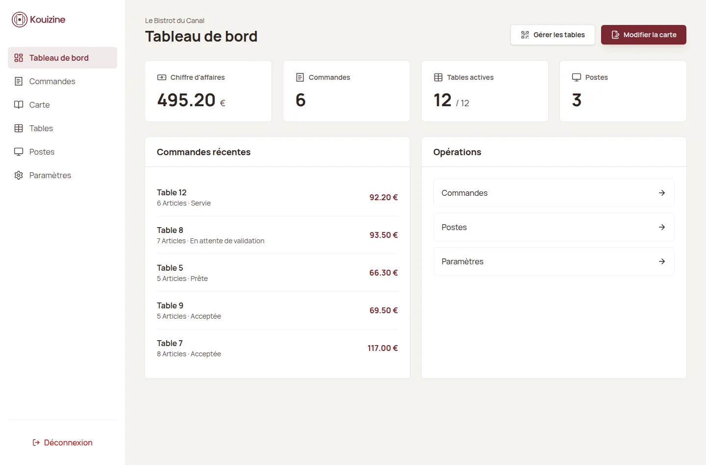Open Commandes link in Opérations panel

pos(554,193)
